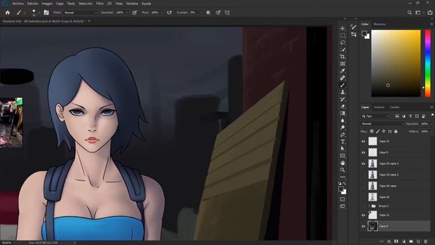Select the History Brush tool
435x245 pixels.
tap(343, 99)
